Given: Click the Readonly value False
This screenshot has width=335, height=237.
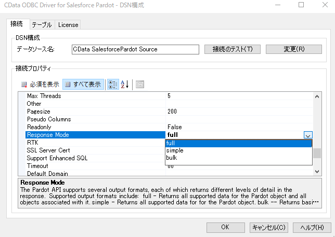Looking at the screenshot, I should point(239,127).
